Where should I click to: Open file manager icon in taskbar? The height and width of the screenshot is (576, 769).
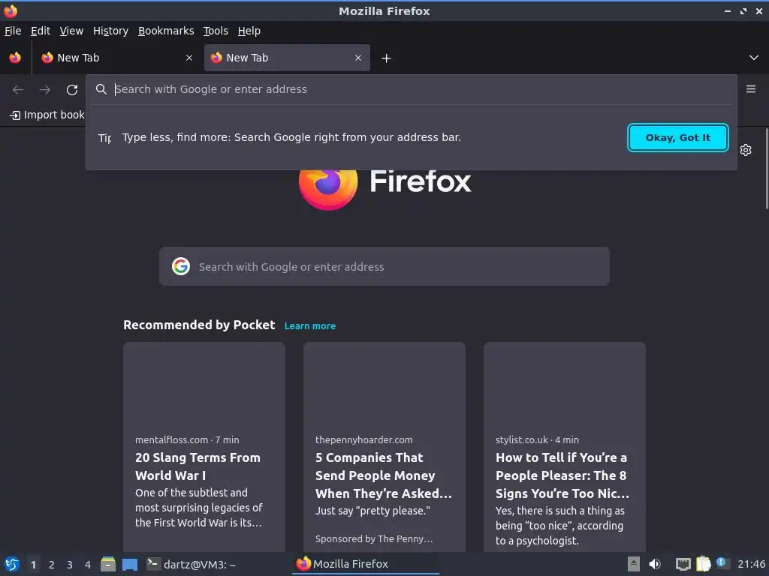(108, 564)
